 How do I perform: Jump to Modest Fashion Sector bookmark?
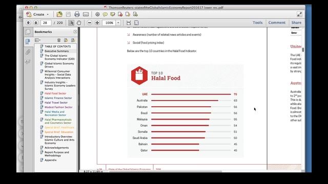point(58,107)
